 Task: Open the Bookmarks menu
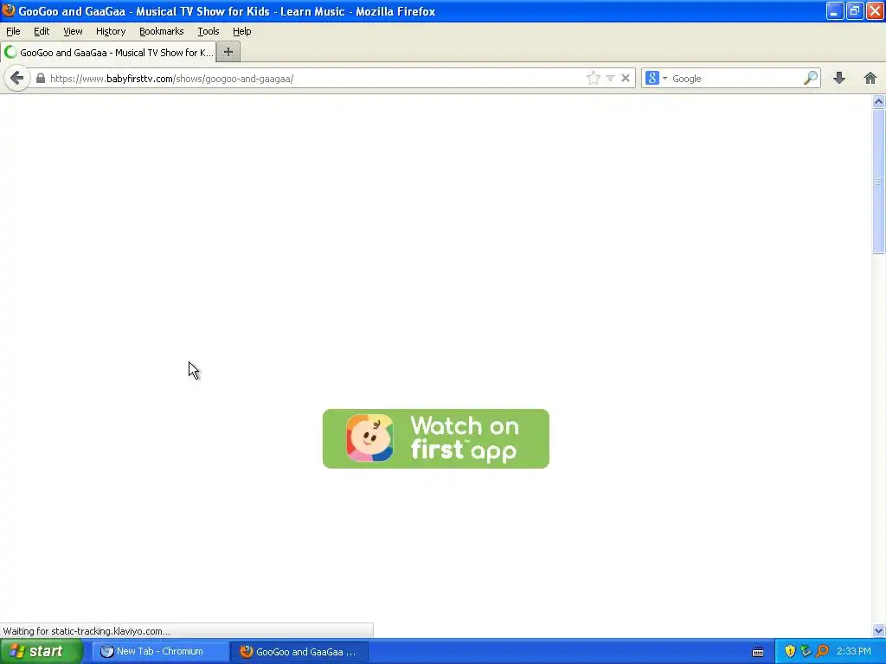[161, 31]
